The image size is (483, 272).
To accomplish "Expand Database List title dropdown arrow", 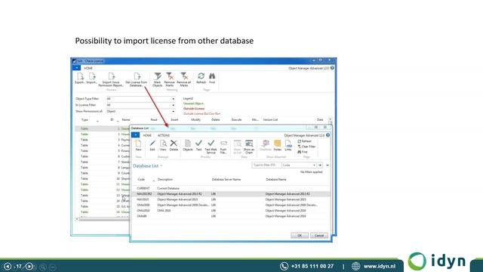I will (161, 166).
